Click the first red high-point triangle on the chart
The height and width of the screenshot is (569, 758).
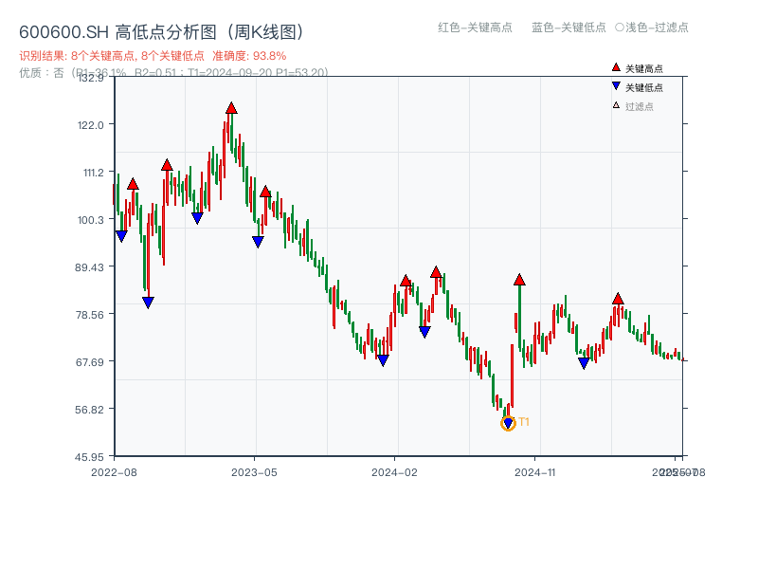click(x=133, y=186)
